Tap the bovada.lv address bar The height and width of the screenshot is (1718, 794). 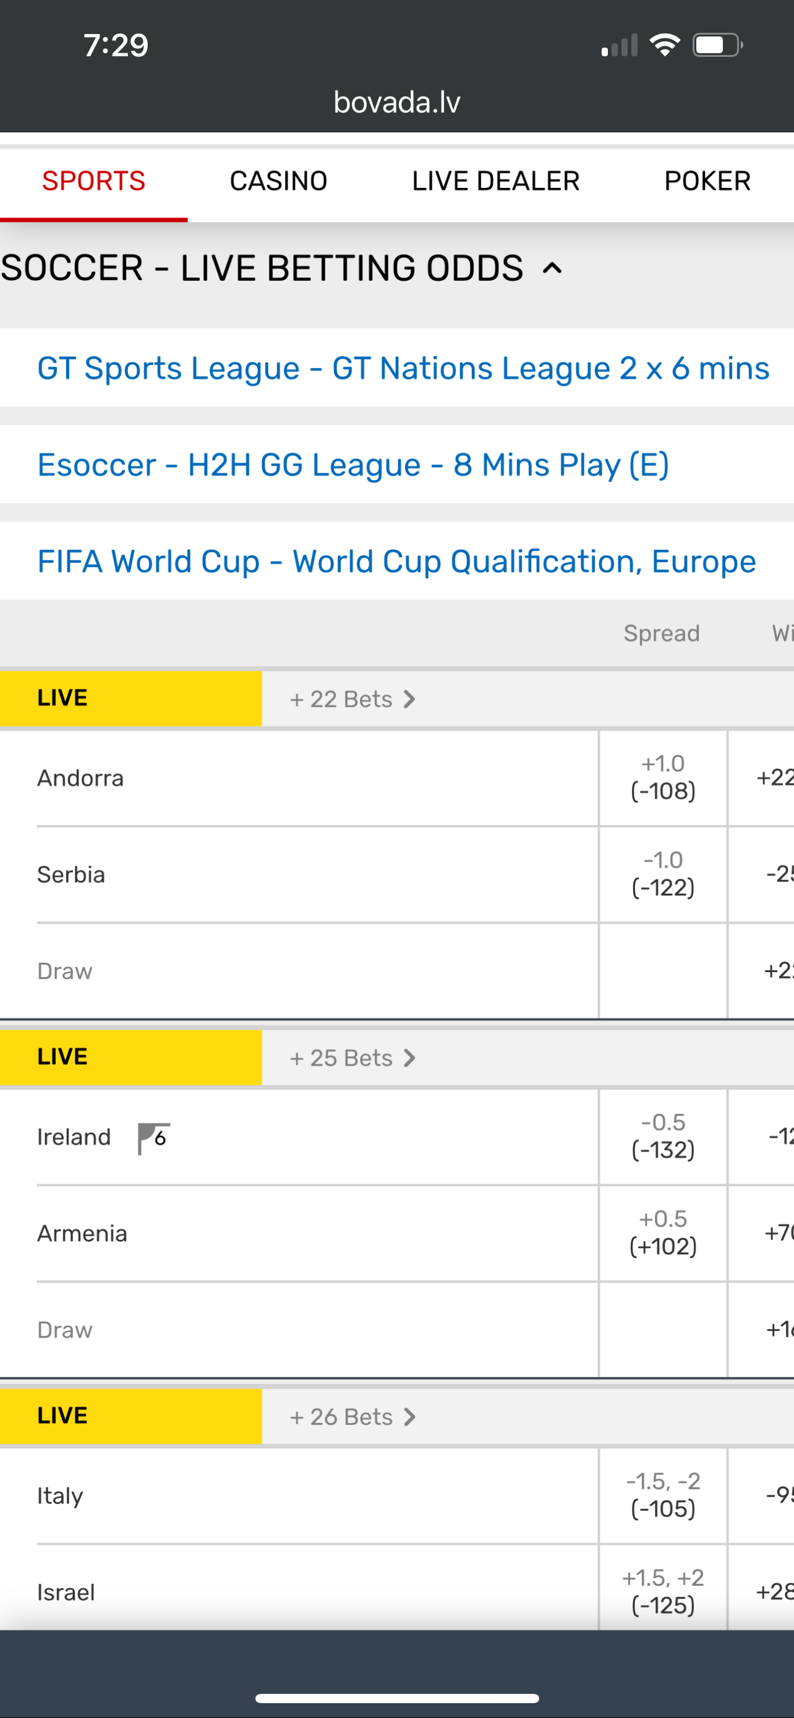click(x=396, y=102)
